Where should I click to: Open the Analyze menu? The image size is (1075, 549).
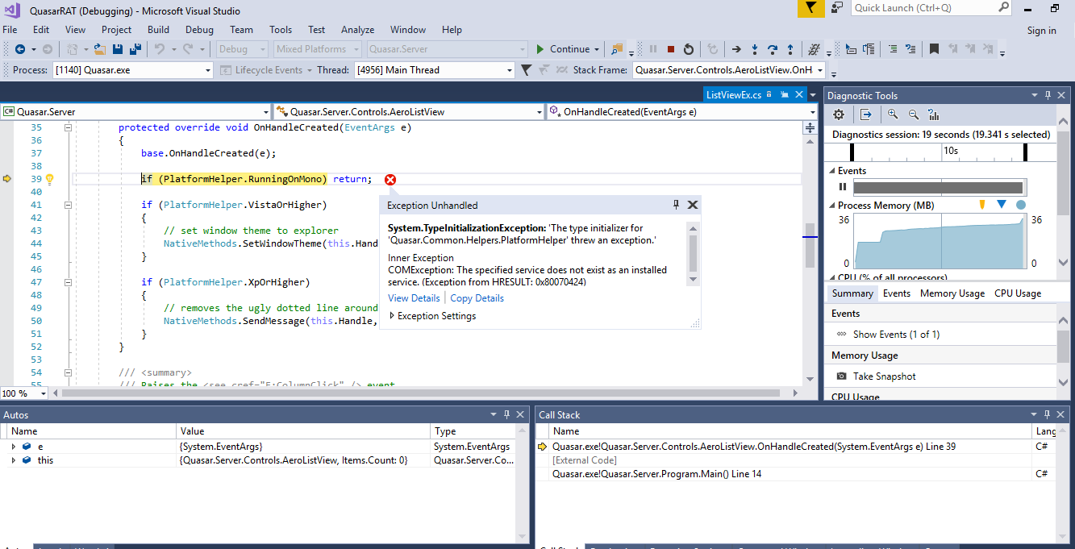[x=357, y=30]
